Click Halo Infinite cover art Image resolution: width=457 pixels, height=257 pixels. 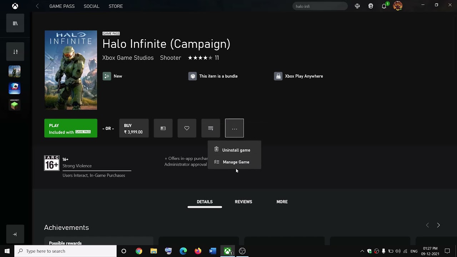71,70
